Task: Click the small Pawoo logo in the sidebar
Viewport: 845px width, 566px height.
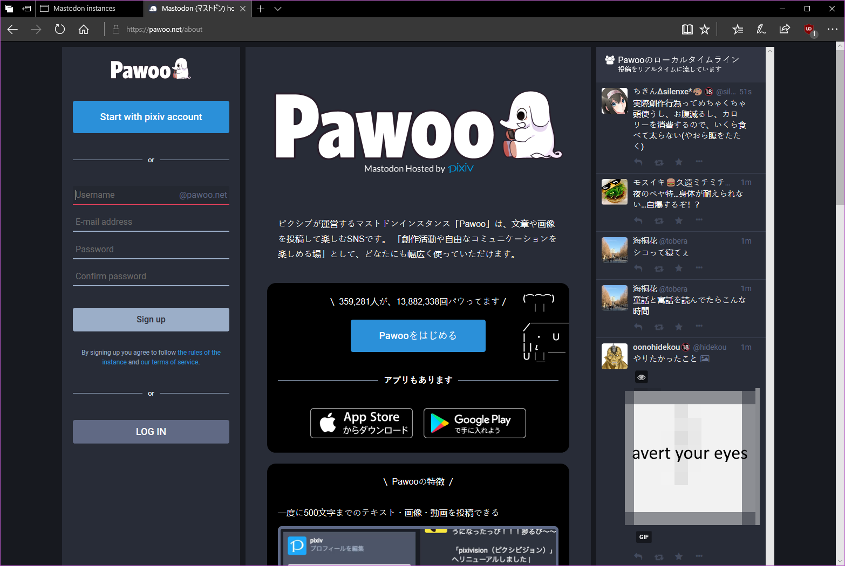Action: (x=151, y=70)
